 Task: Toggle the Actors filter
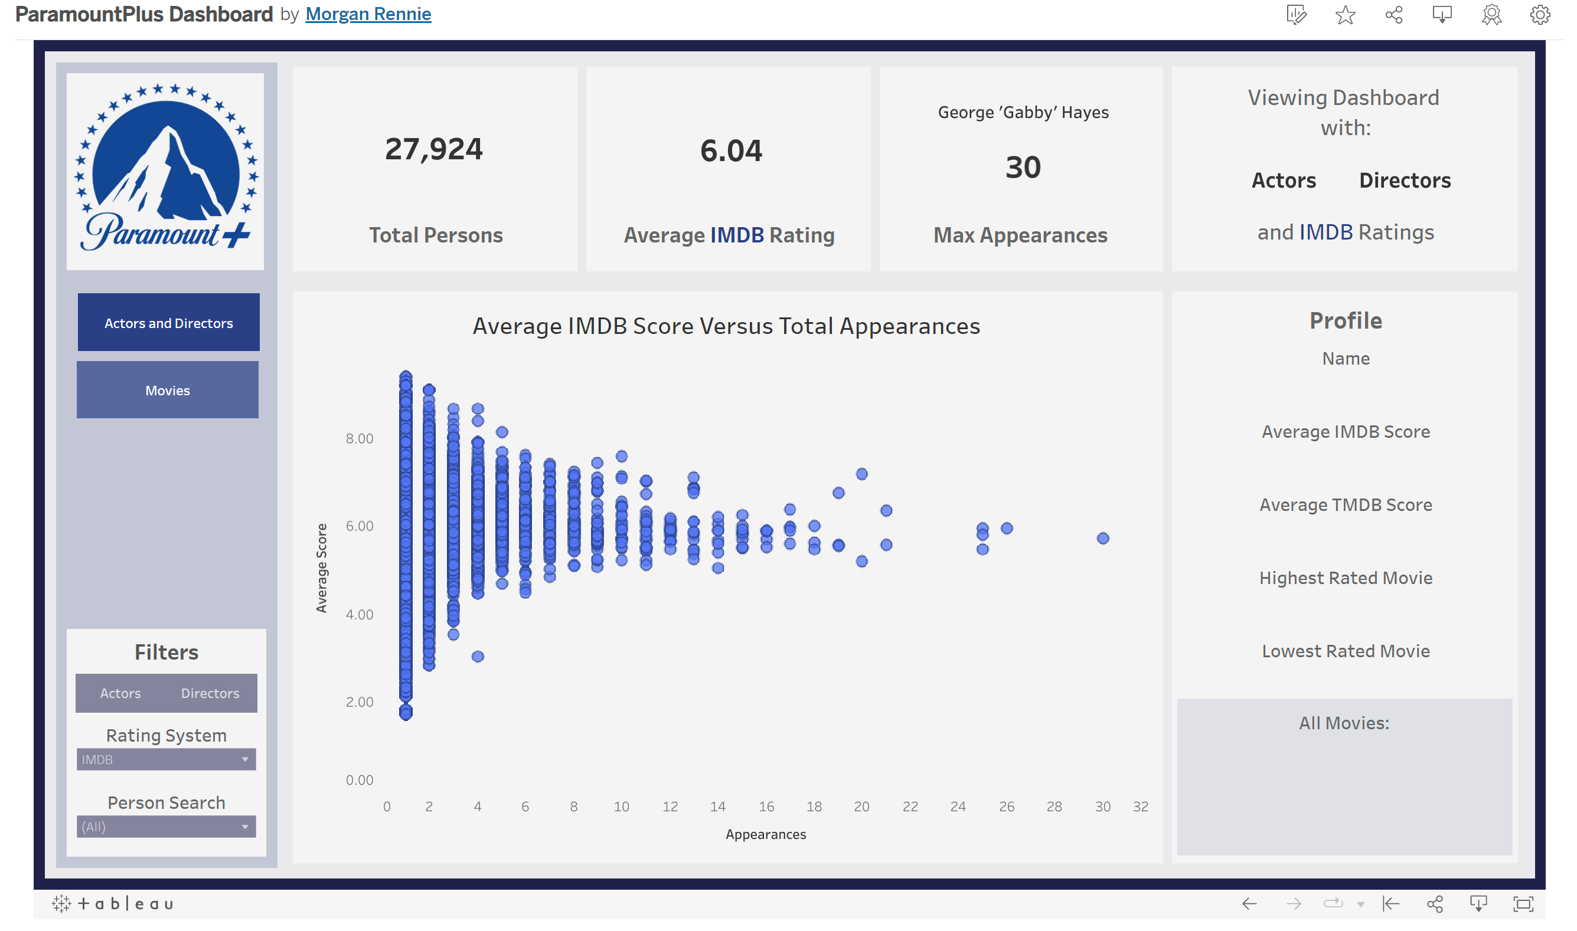(x=120, y=693)
